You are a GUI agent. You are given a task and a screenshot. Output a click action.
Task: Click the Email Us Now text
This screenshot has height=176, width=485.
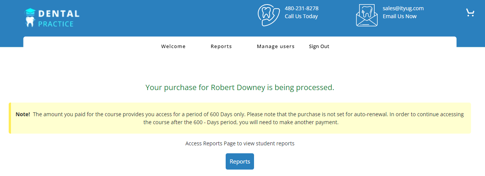click(400, 16)
